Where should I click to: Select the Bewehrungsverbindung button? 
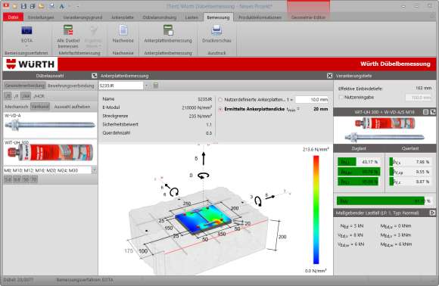[x=71, y=85]
